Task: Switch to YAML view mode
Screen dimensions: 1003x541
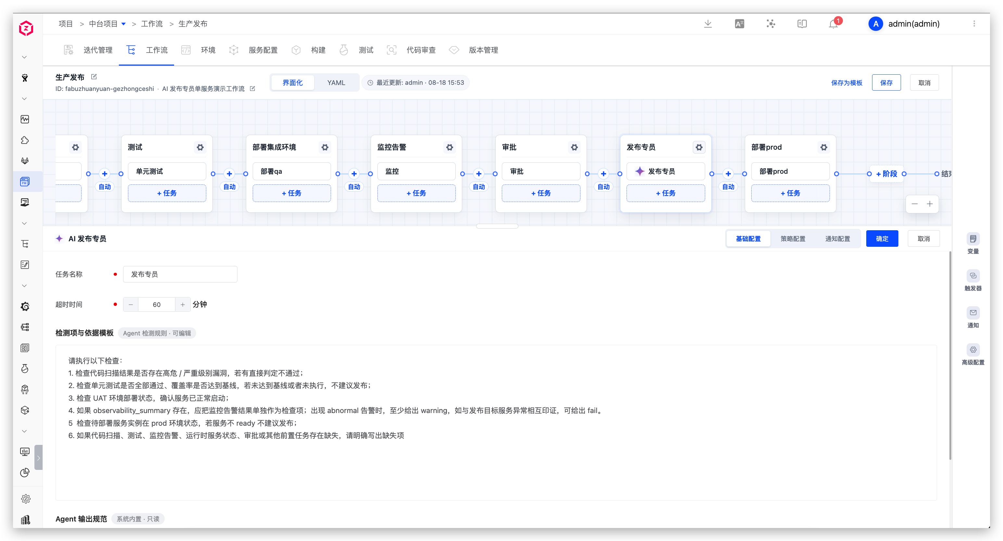Action: tap(336, 82)
